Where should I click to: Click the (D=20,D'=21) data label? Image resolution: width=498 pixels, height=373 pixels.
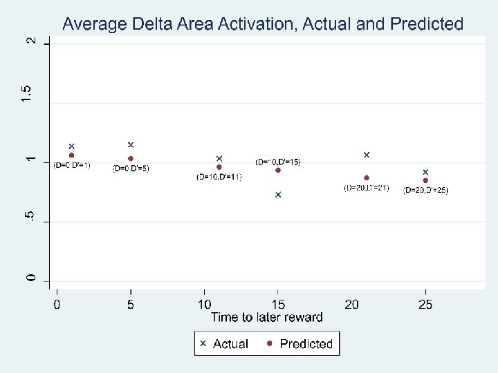pyautogui.click(x=367, y=188)
